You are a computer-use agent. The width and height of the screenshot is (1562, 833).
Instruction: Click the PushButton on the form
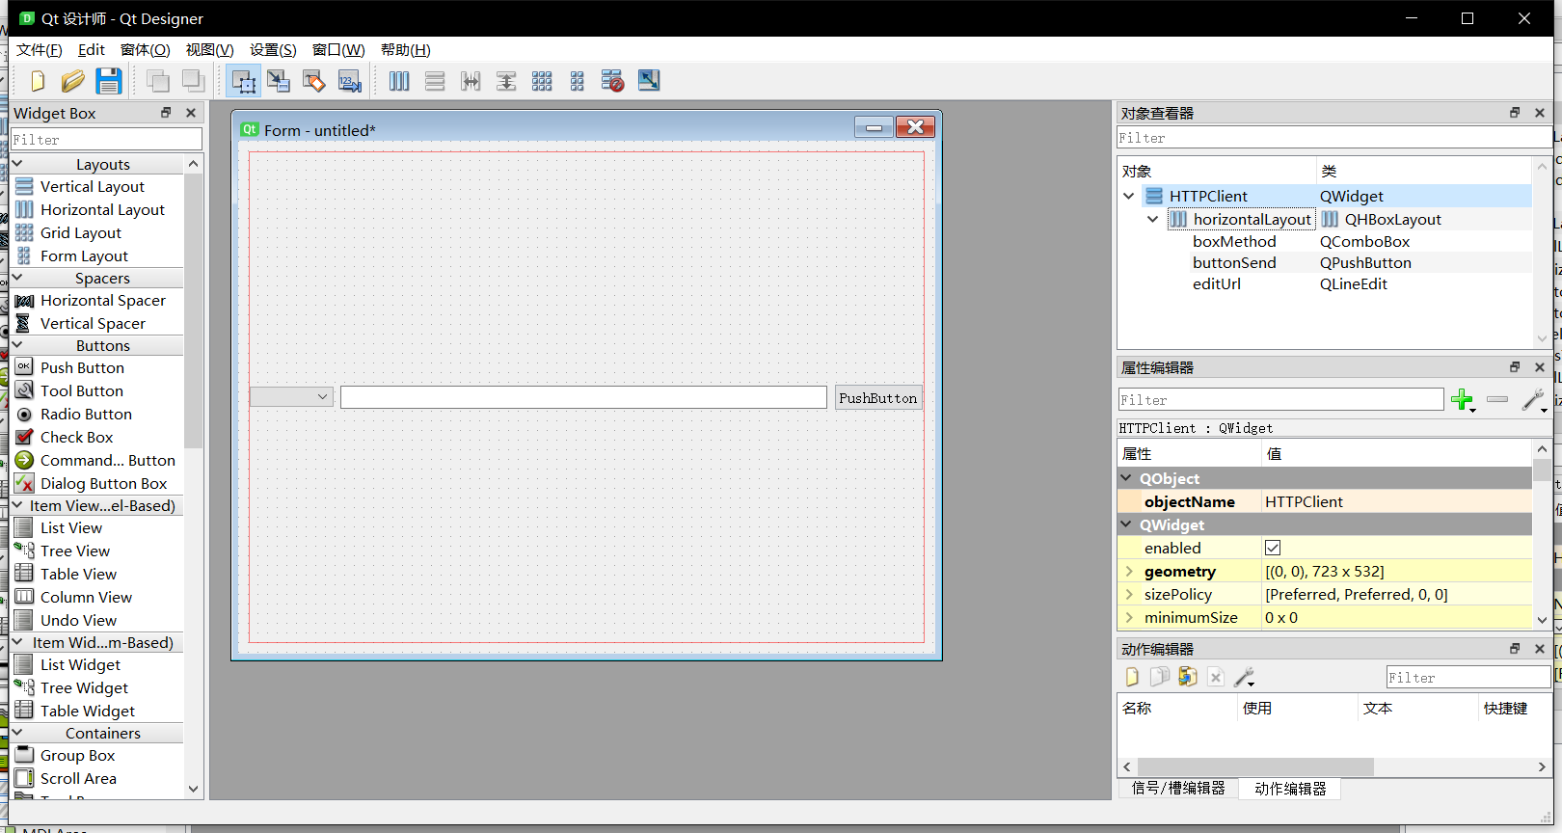click(x=878, y=398)
